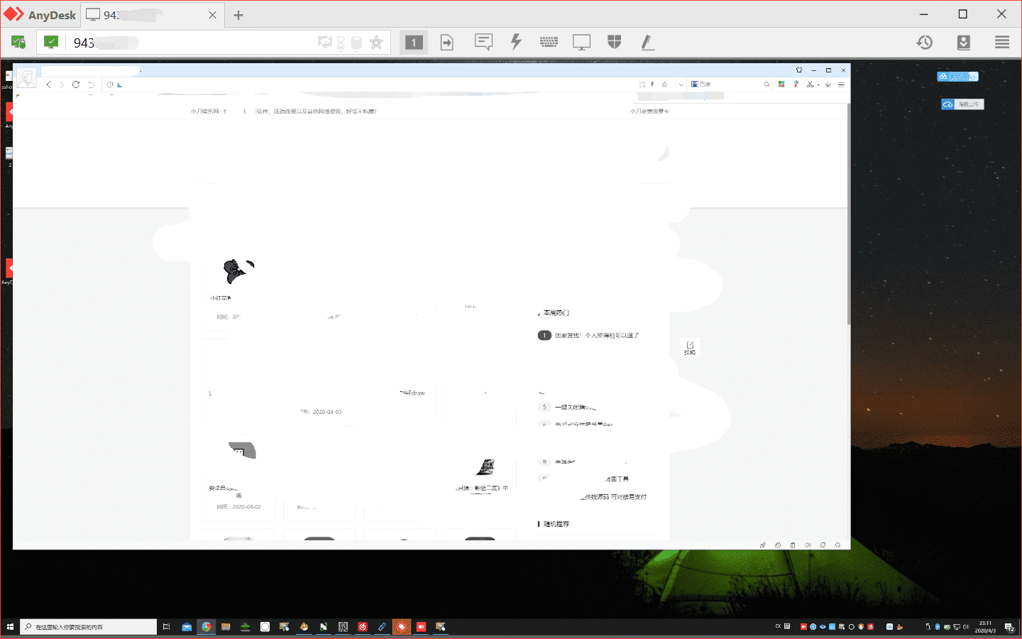Open the AnyDesk file transfer icon

[447, 43]
